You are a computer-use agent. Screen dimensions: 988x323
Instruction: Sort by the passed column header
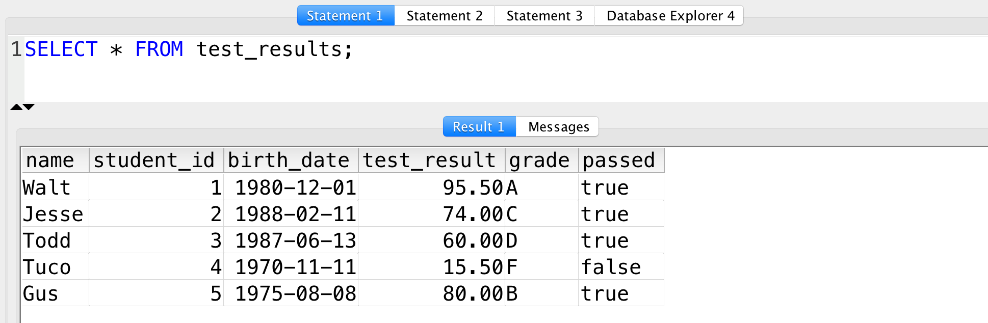pos(621,160)
